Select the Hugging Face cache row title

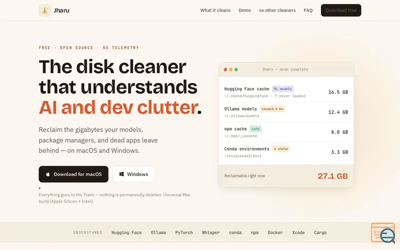pos(246,89)
